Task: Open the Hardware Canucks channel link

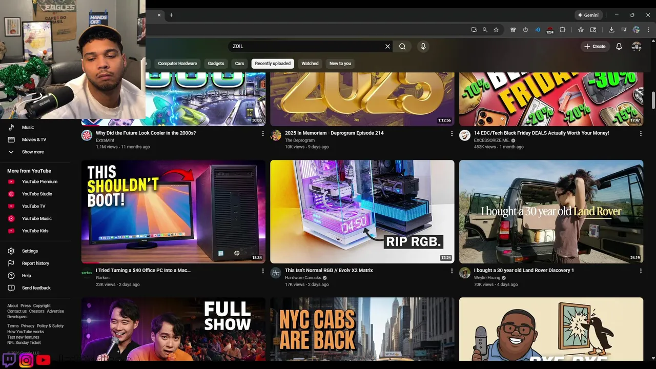Action: point(303,278)
